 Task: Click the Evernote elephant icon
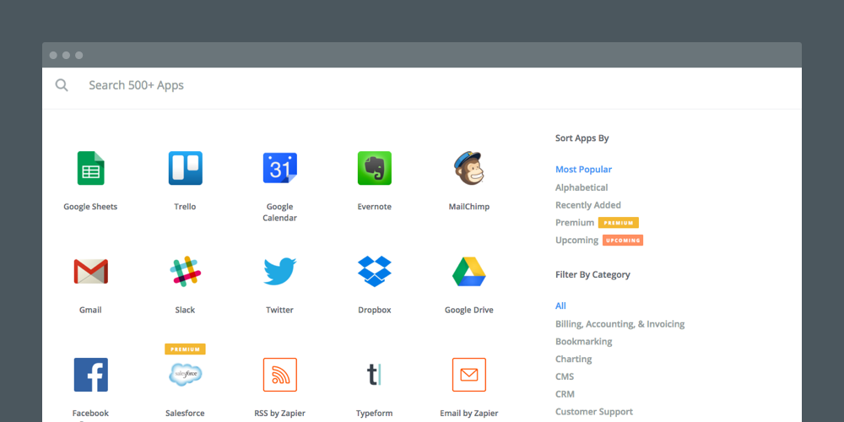pos(375,168)
